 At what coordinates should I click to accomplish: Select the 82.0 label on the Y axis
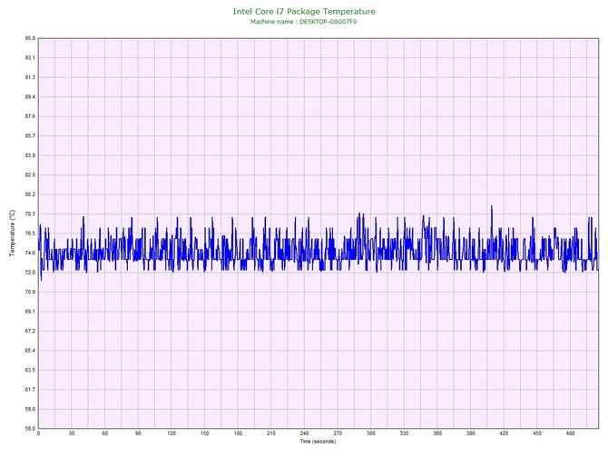(30, 175)
